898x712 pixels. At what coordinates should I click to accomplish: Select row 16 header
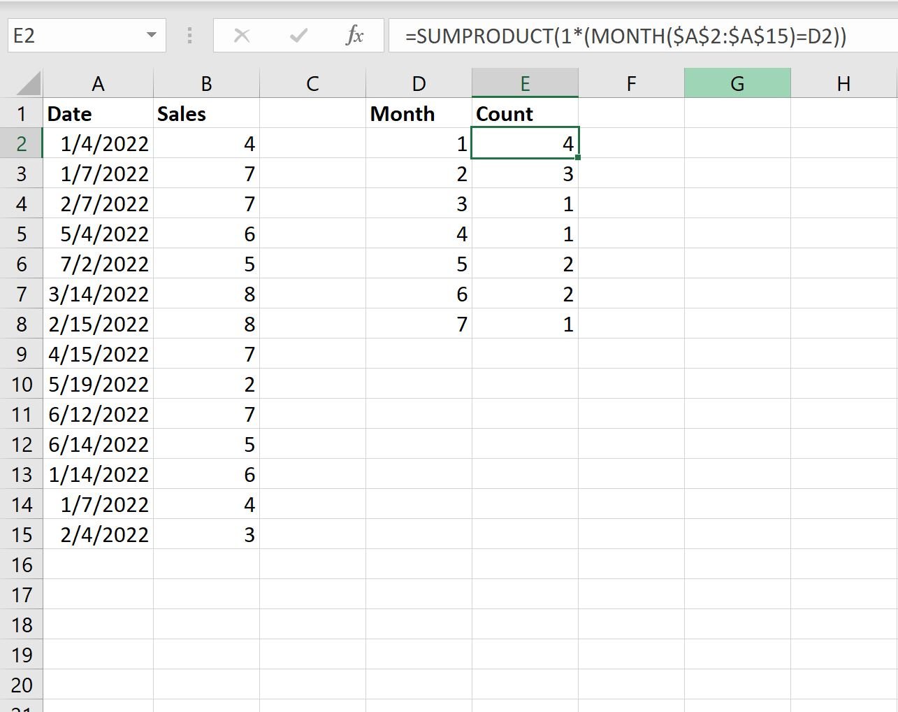click(x=22, y=564)
